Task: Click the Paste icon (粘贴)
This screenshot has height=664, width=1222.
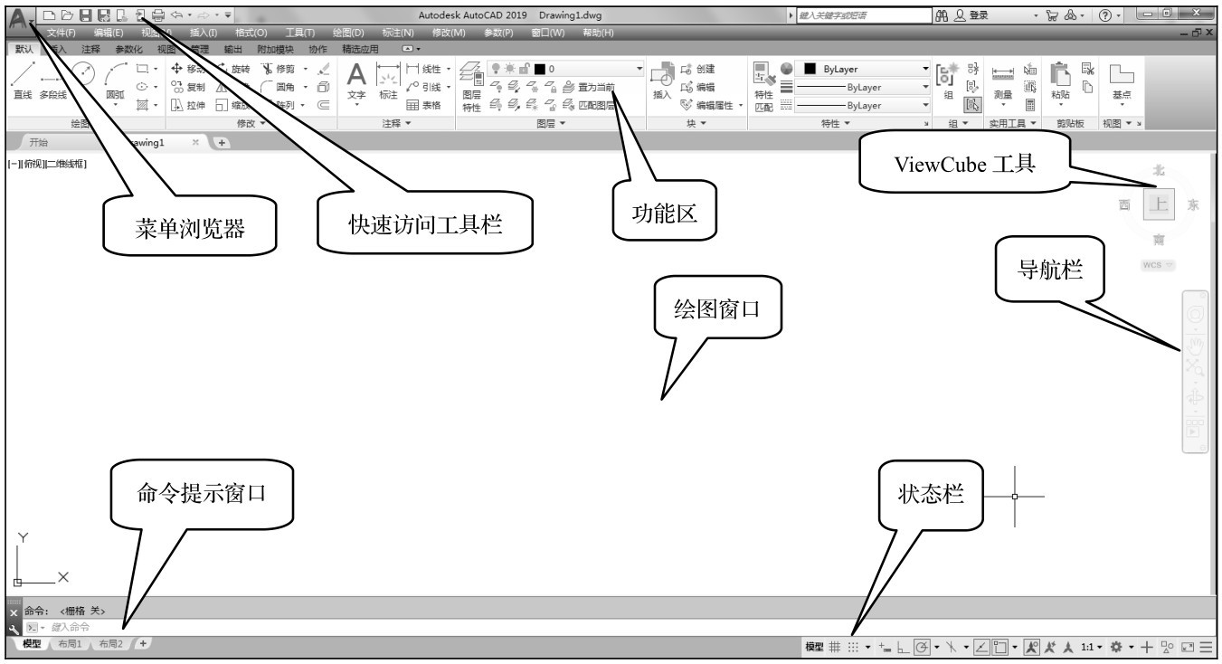Action: [x=1060, y=81]
